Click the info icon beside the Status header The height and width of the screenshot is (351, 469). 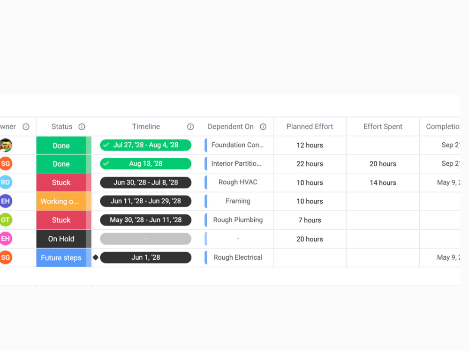[x=82, y=126]
